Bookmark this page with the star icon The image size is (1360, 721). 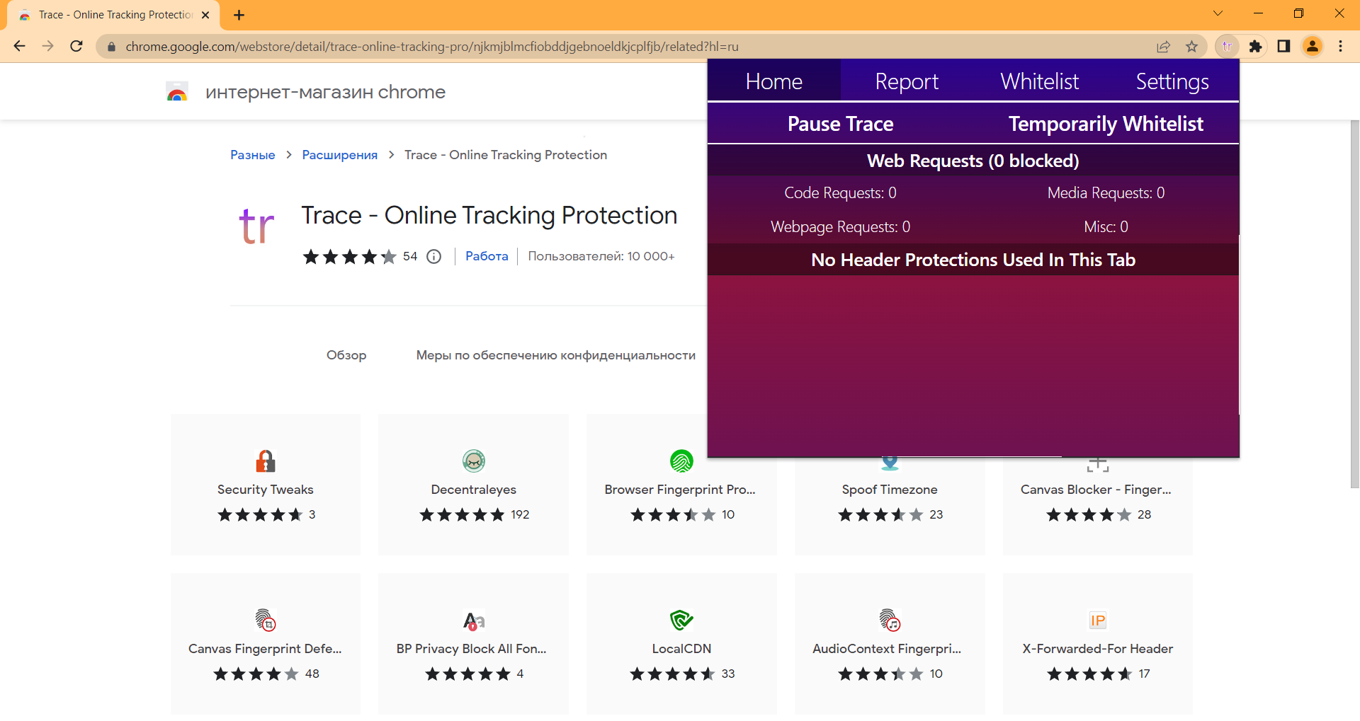click(x=1192, y=46)
